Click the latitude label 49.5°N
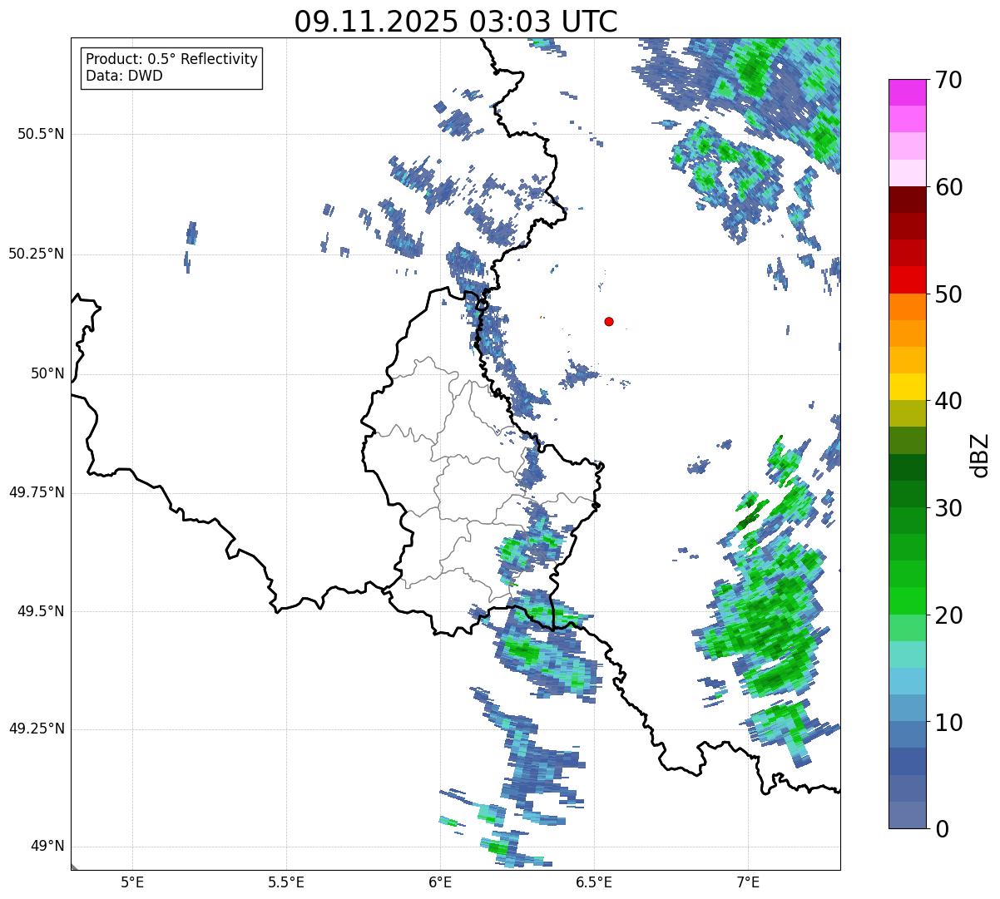The height and width of the screenshot is (899, 1000). coord(41,611)
